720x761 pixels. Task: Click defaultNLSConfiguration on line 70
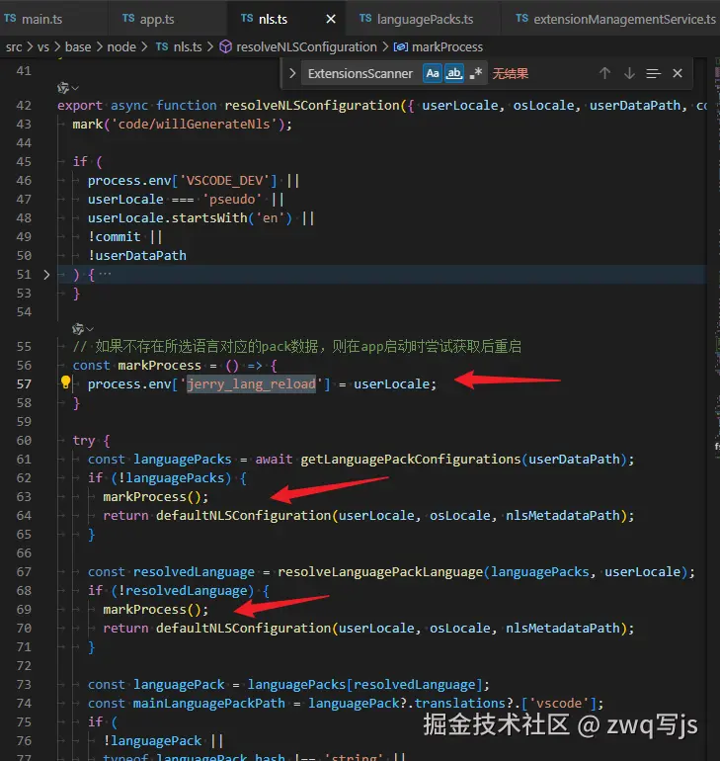243,628
